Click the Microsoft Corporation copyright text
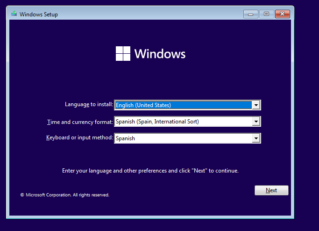319x231 pixels. point(65,195)
